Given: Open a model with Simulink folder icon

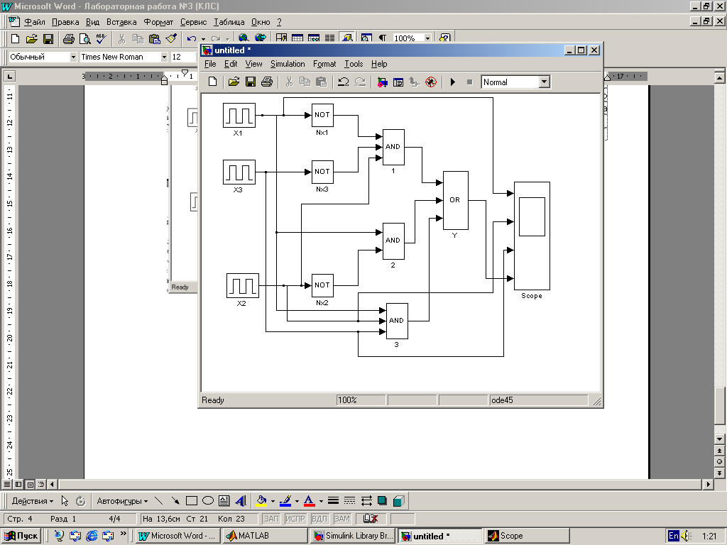Looking at the screenshot, I should (234, 82).
